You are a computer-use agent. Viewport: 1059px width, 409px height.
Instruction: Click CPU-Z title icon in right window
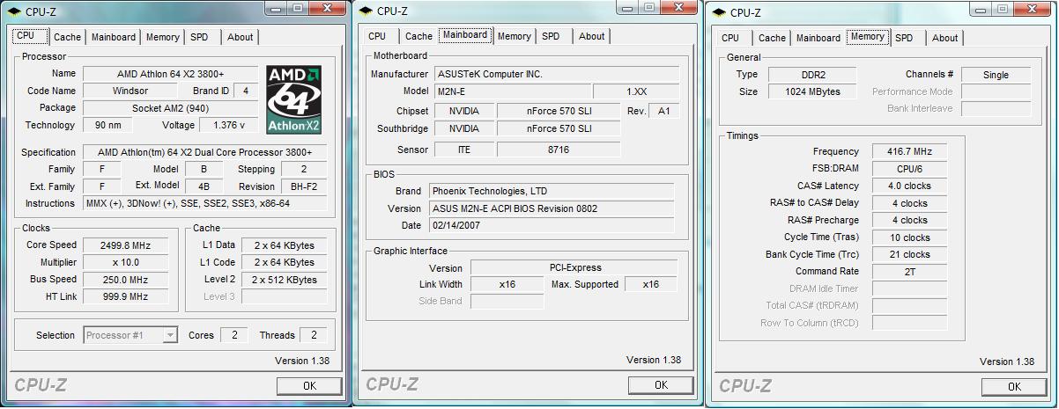click(719, 12)
